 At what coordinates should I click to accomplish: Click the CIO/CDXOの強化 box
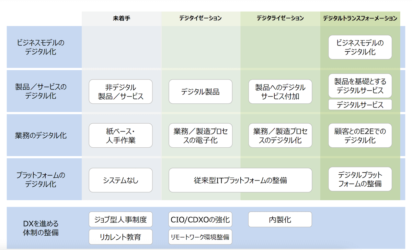[201, 220]
